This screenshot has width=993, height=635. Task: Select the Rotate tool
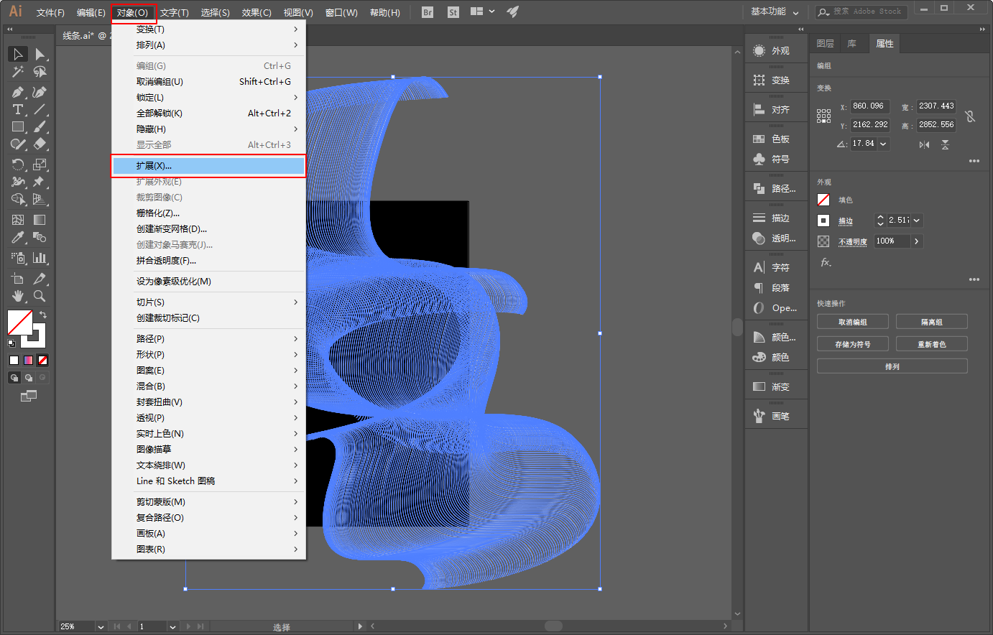[x=18, y=164]
